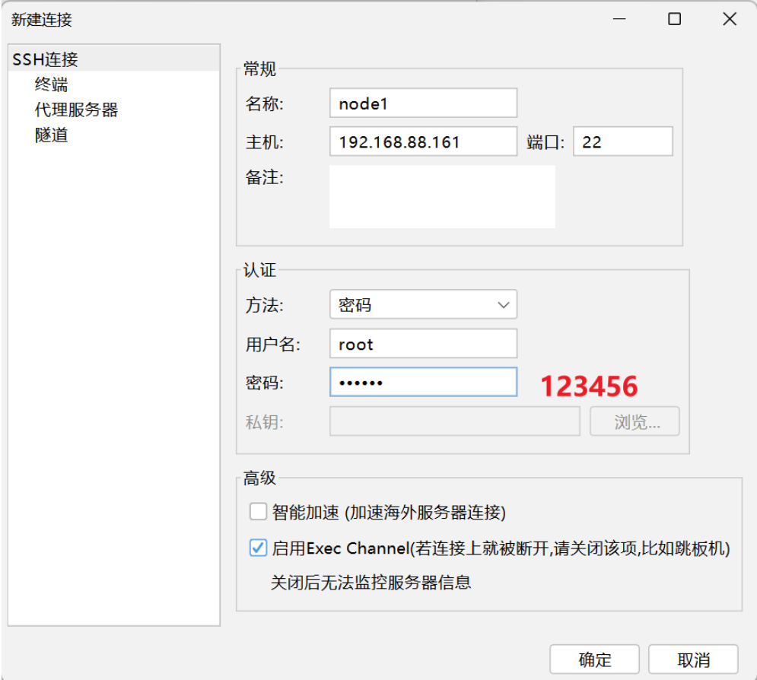Viewport: 757px width, 680px height.
Task: Click the 端口 field showing 22
Action: 623,141
